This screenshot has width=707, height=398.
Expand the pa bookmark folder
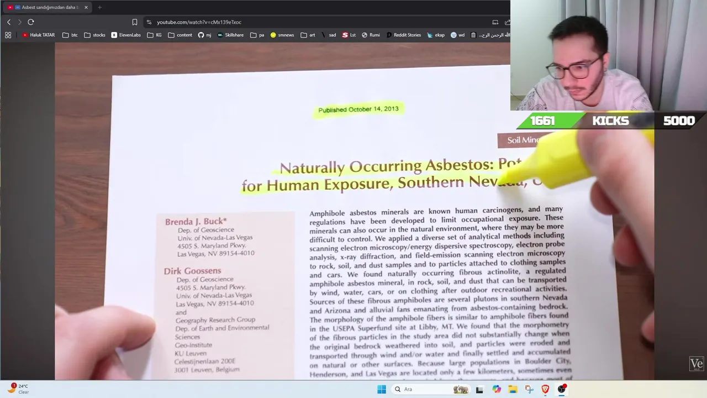pyautogui.click(x=257, y=35)
